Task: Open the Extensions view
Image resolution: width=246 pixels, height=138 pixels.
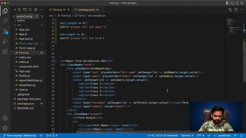Action: coord(5,51)
